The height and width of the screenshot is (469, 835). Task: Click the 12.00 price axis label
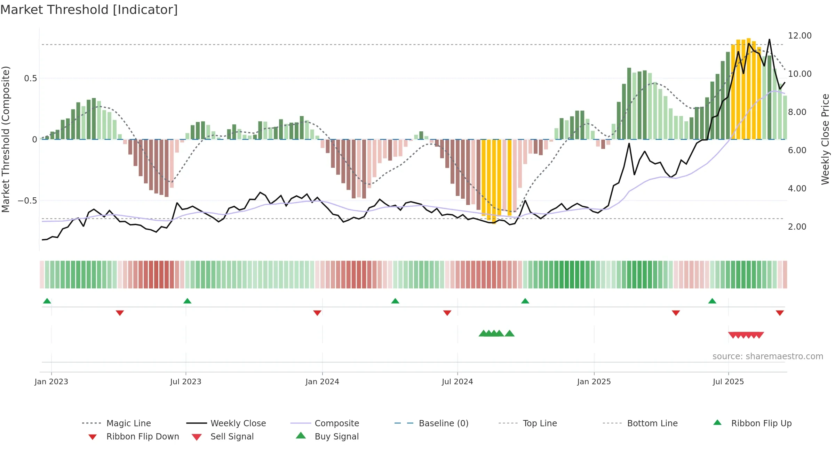(800, 35)
